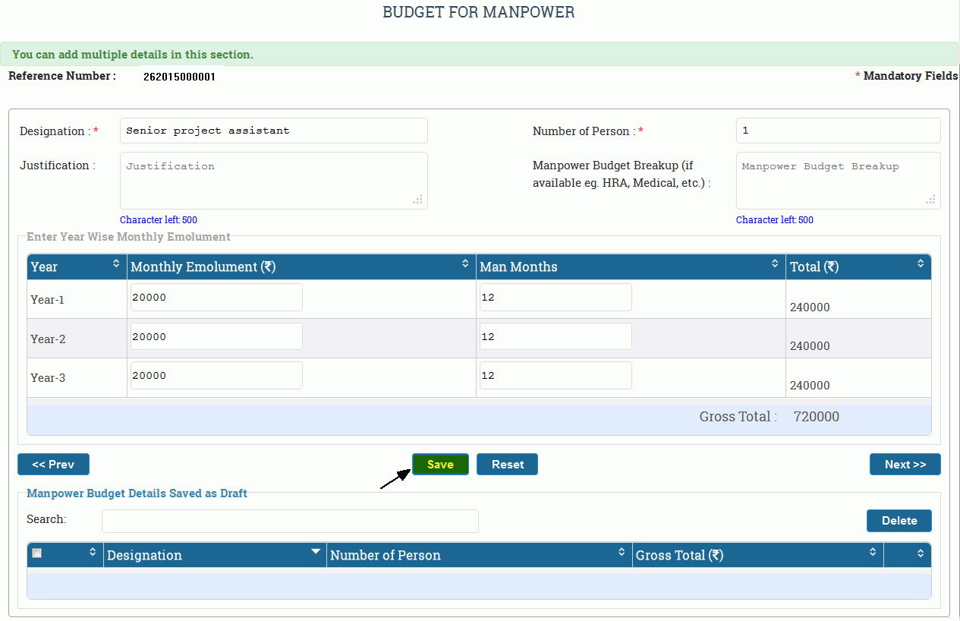Go back using << Prev button
The width and height of the screenshot is (960, 621).
pyautogui.click(x=53, y=465)
